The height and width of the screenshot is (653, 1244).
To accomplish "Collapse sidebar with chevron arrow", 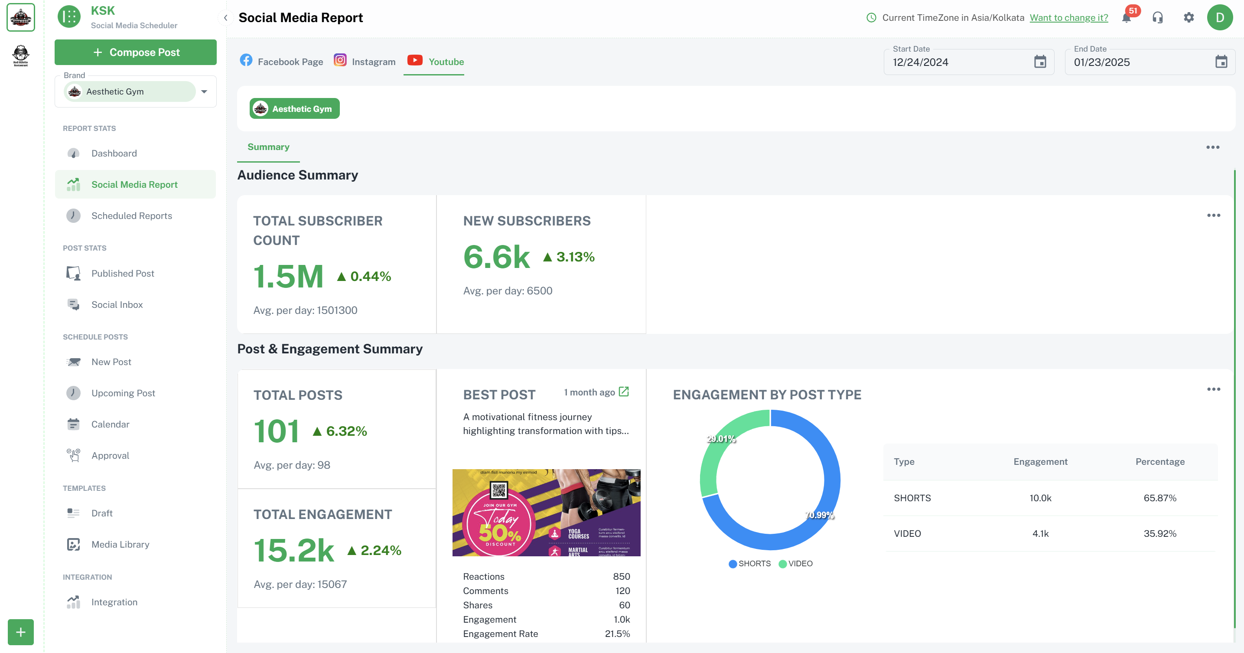I will click(225, 18).
